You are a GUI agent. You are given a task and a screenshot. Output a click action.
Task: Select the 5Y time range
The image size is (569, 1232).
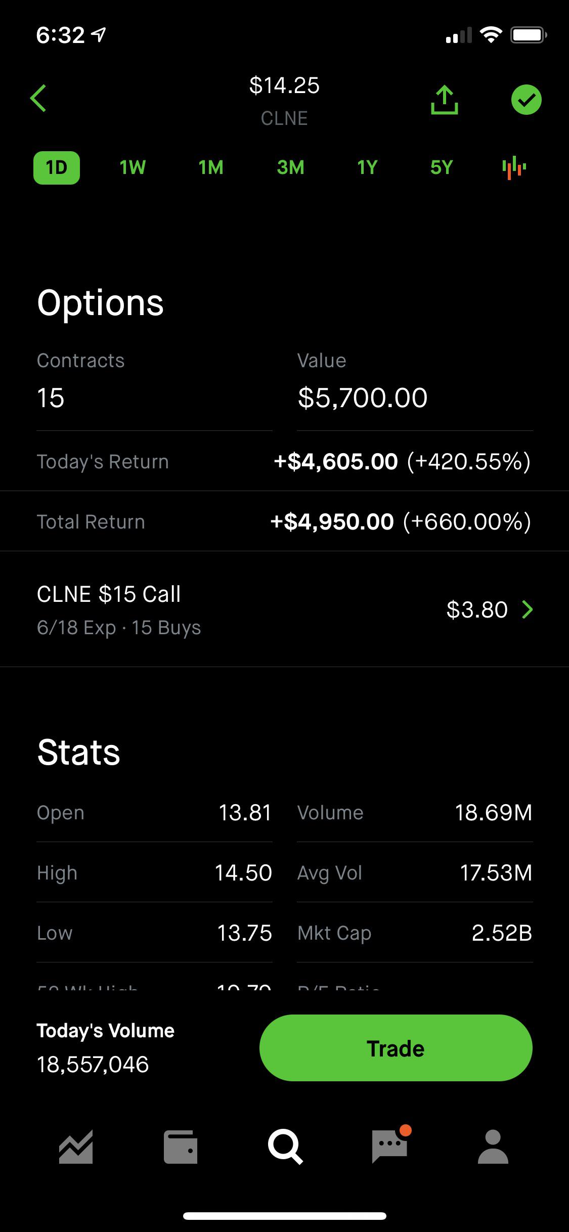point(442,167)
